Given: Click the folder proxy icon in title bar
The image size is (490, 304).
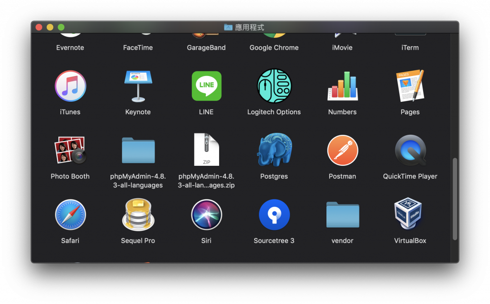Looking at the screenshot, I should point(228,27).
